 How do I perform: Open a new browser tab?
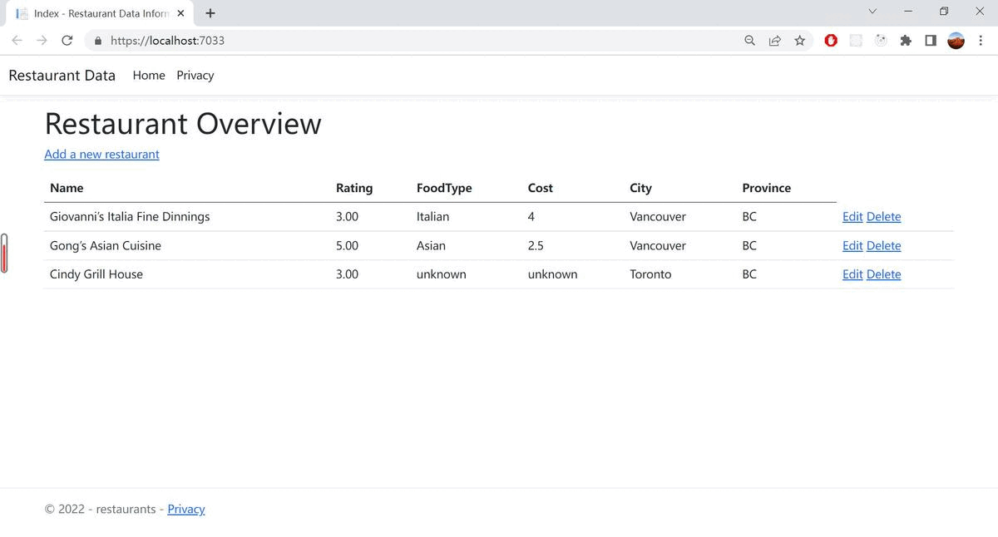point(210,13)
